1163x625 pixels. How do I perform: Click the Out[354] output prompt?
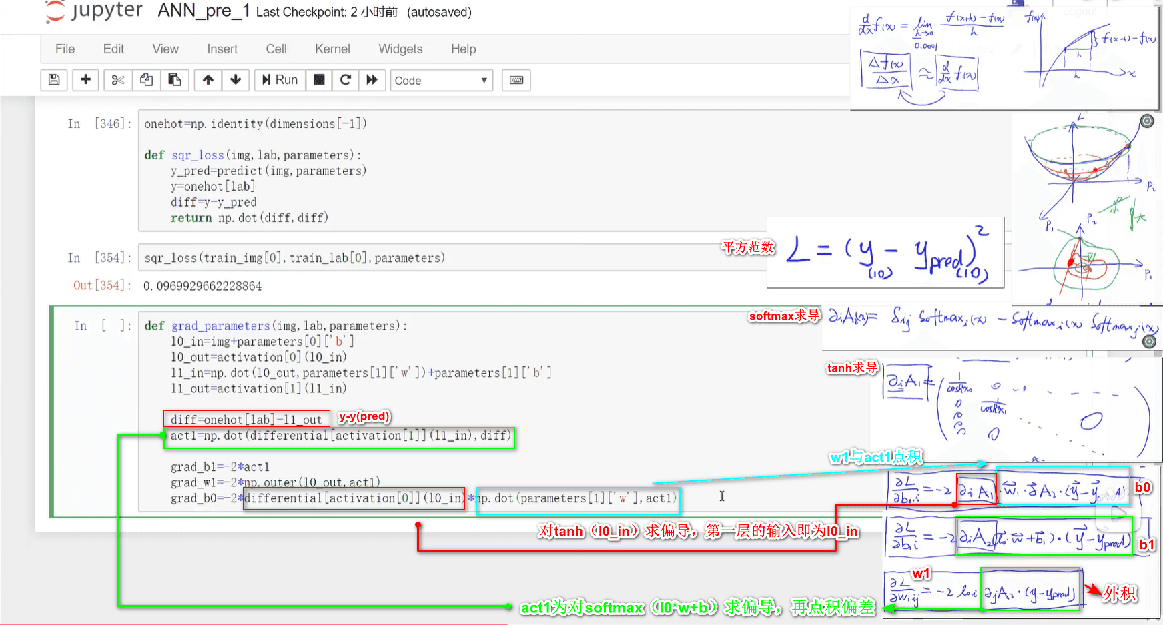tap(102, 285)
